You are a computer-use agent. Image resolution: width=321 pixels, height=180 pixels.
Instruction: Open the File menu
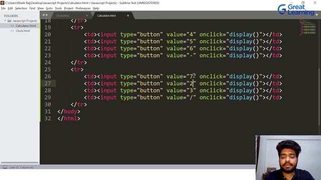click(x=4, y=8)
